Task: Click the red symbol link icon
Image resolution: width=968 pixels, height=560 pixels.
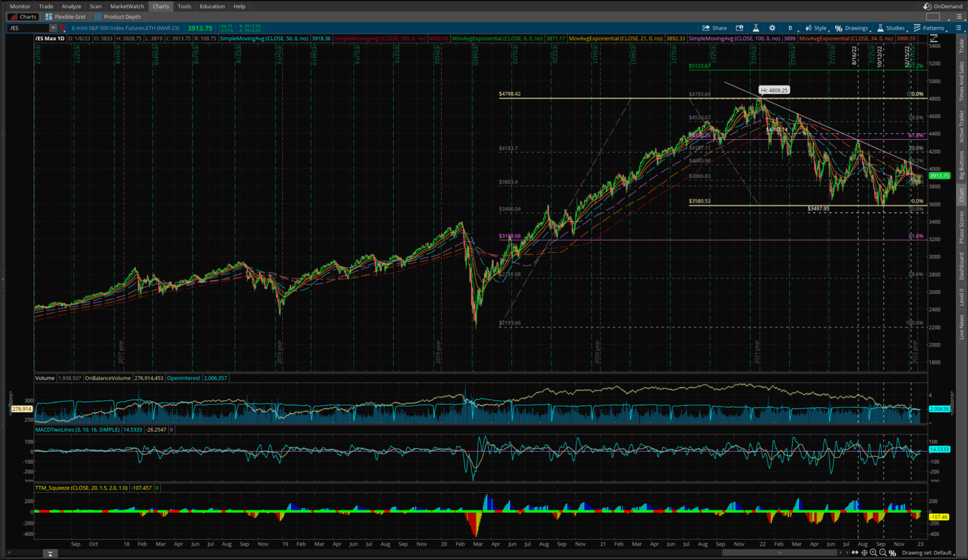Action: 63,28
